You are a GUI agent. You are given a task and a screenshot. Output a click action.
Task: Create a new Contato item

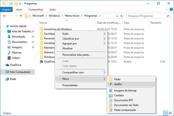click(x=131, y=96)
